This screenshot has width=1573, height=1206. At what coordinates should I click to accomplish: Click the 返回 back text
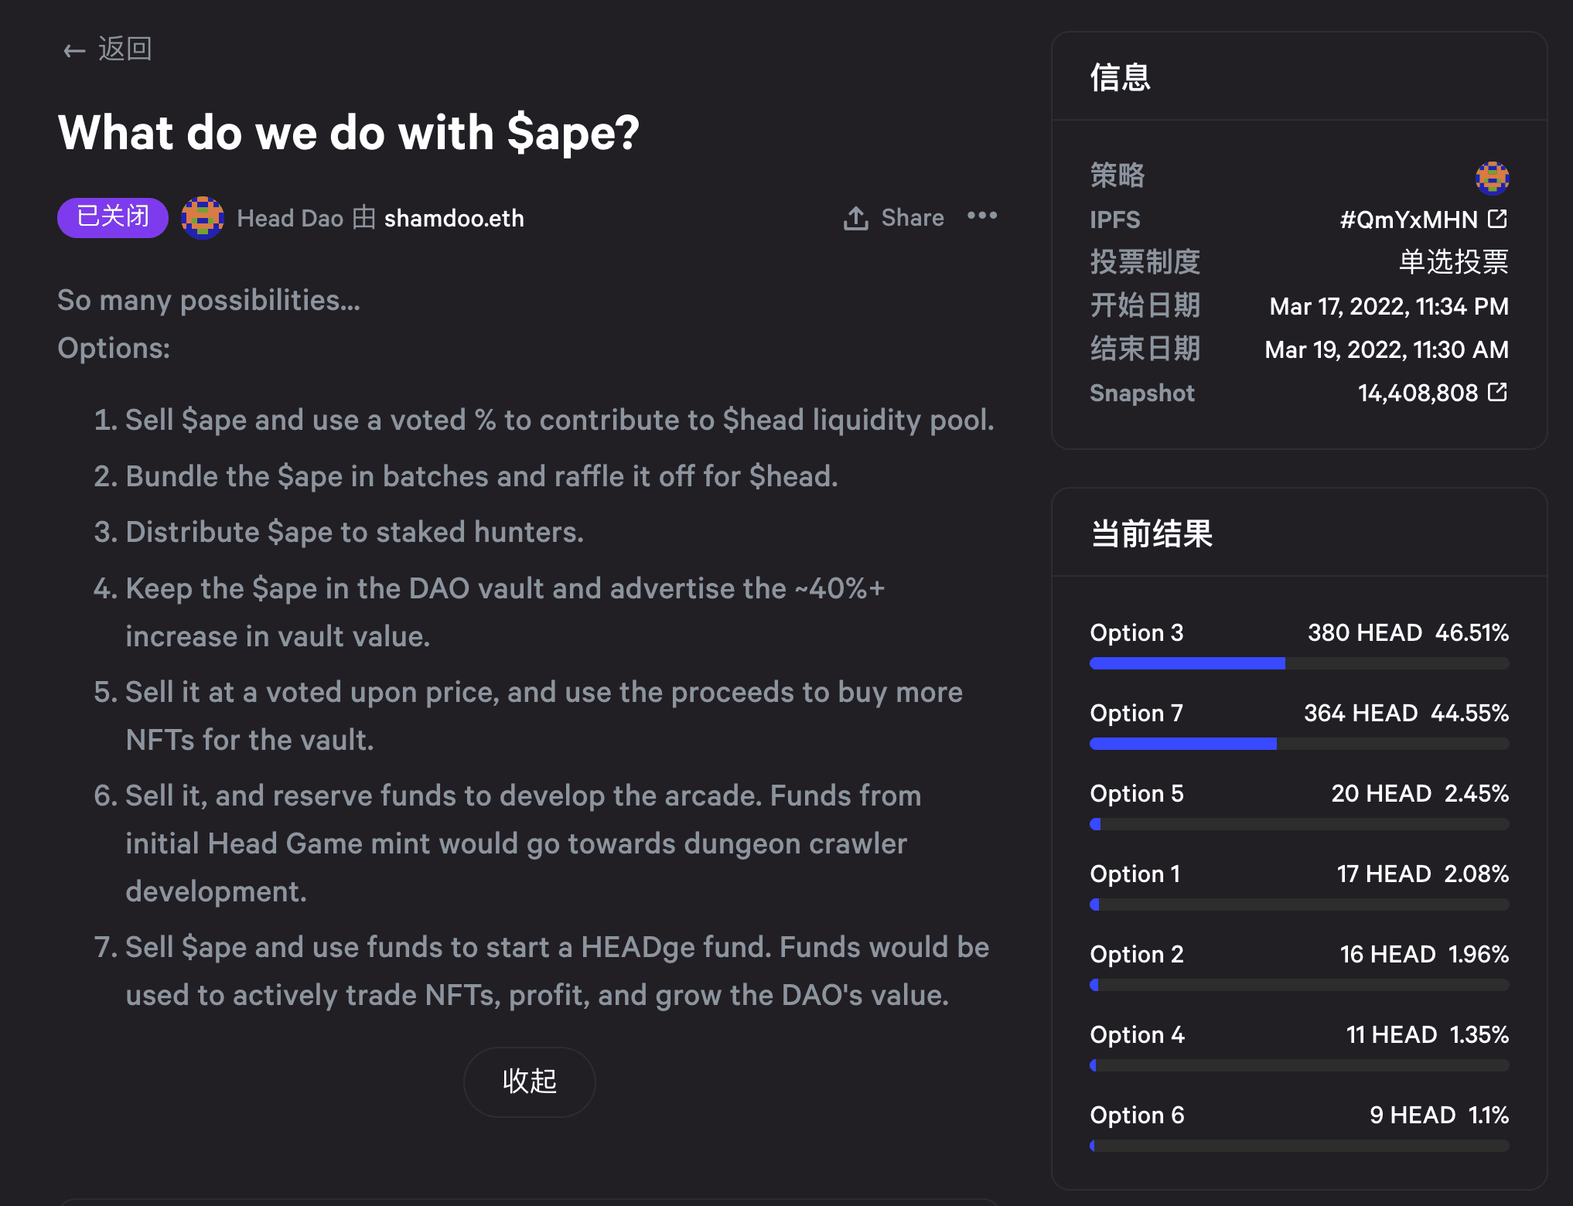(125, 49)
